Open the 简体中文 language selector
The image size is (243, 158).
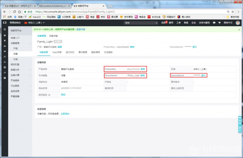228,23
